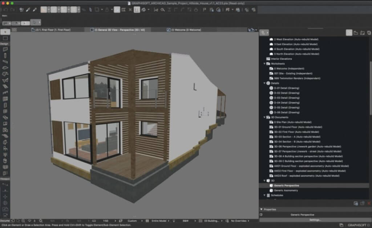Click the Undo icon in the top toolbar
Viewport: 372px width, 228px height.
click(5, 10)
